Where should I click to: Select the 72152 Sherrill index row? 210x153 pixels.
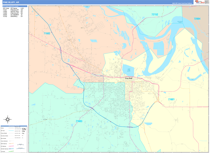pyautogui.click(x=13, y=16)
